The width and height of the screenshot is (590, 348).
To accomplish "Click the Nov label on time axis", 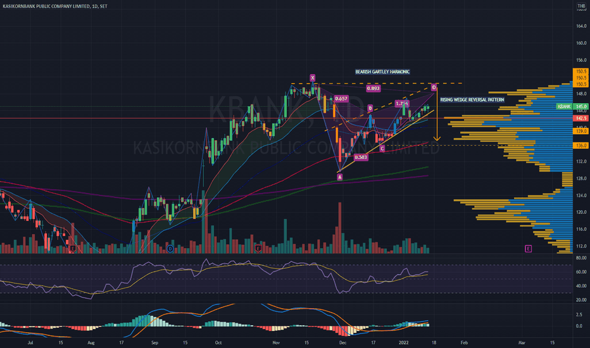I will click(276, 343).
